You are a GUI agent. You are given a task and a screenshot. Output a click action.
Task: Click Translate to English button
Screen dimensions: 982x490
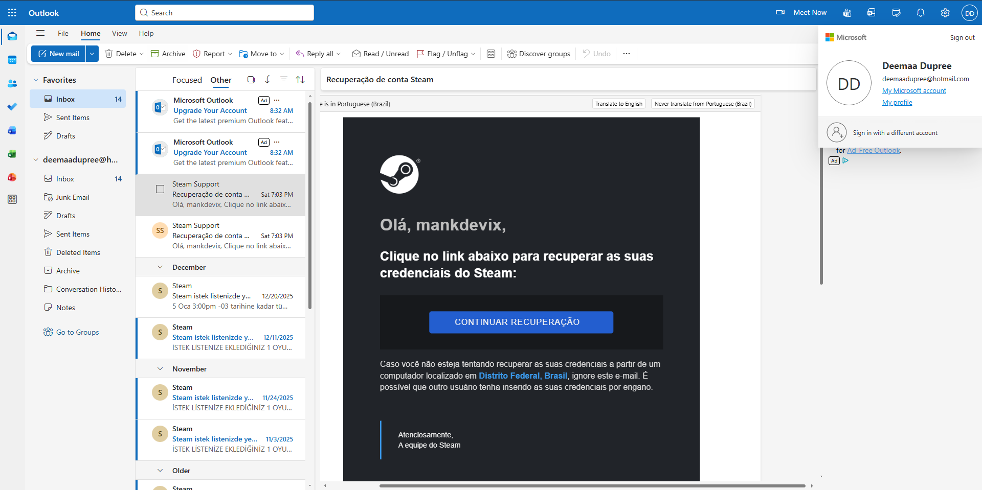point(619,104)
